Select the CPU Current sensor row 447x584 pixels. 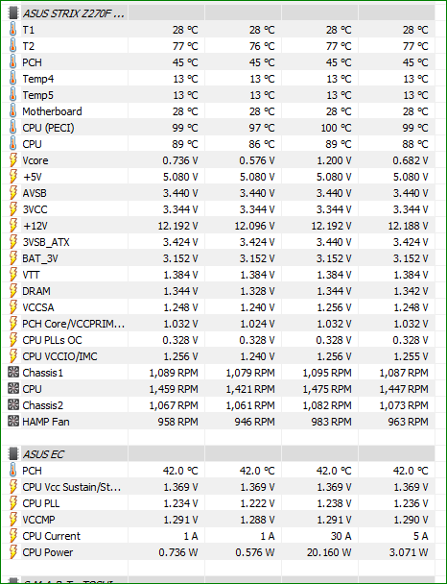click(x=221, y=536)
